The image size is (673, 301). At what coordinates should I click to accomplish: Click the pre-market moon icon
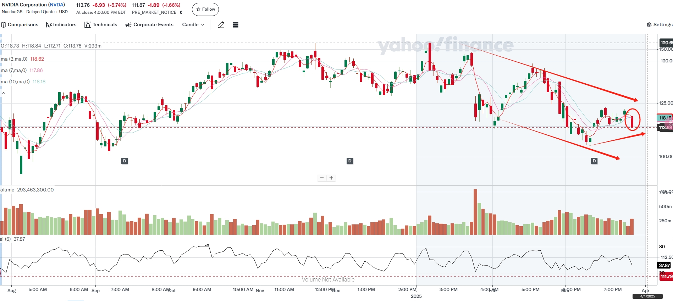pos(181,12)
